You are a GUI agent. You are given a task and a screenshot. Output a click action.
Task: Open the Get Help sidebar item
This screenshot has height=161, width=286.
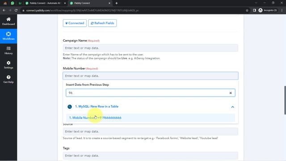[x=8, y=80]
